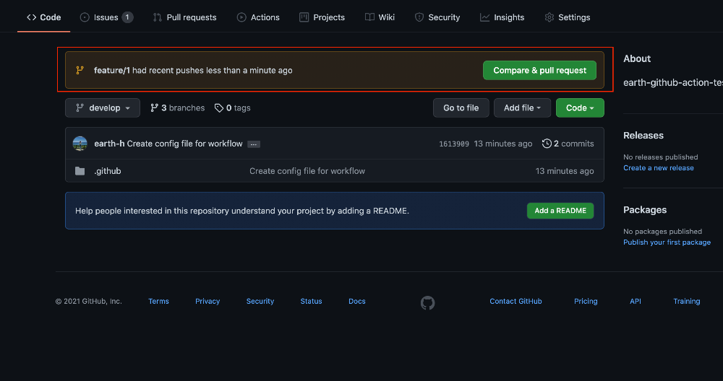Image resolution: width=723 pixels, height=381 pixels.
Task: Expand commit message ellipsis button
Action: coord(254,144)
